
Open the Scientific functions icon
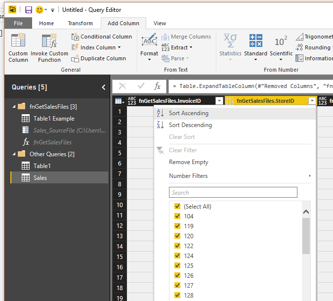[x=281, y=41]
